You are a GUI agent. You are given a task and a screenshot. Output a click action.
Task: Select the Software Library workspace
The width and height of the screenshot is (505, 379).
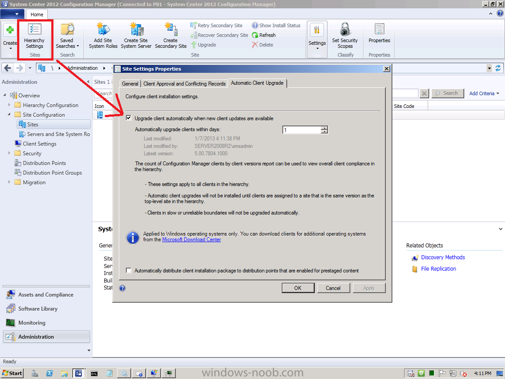(38, 309)
